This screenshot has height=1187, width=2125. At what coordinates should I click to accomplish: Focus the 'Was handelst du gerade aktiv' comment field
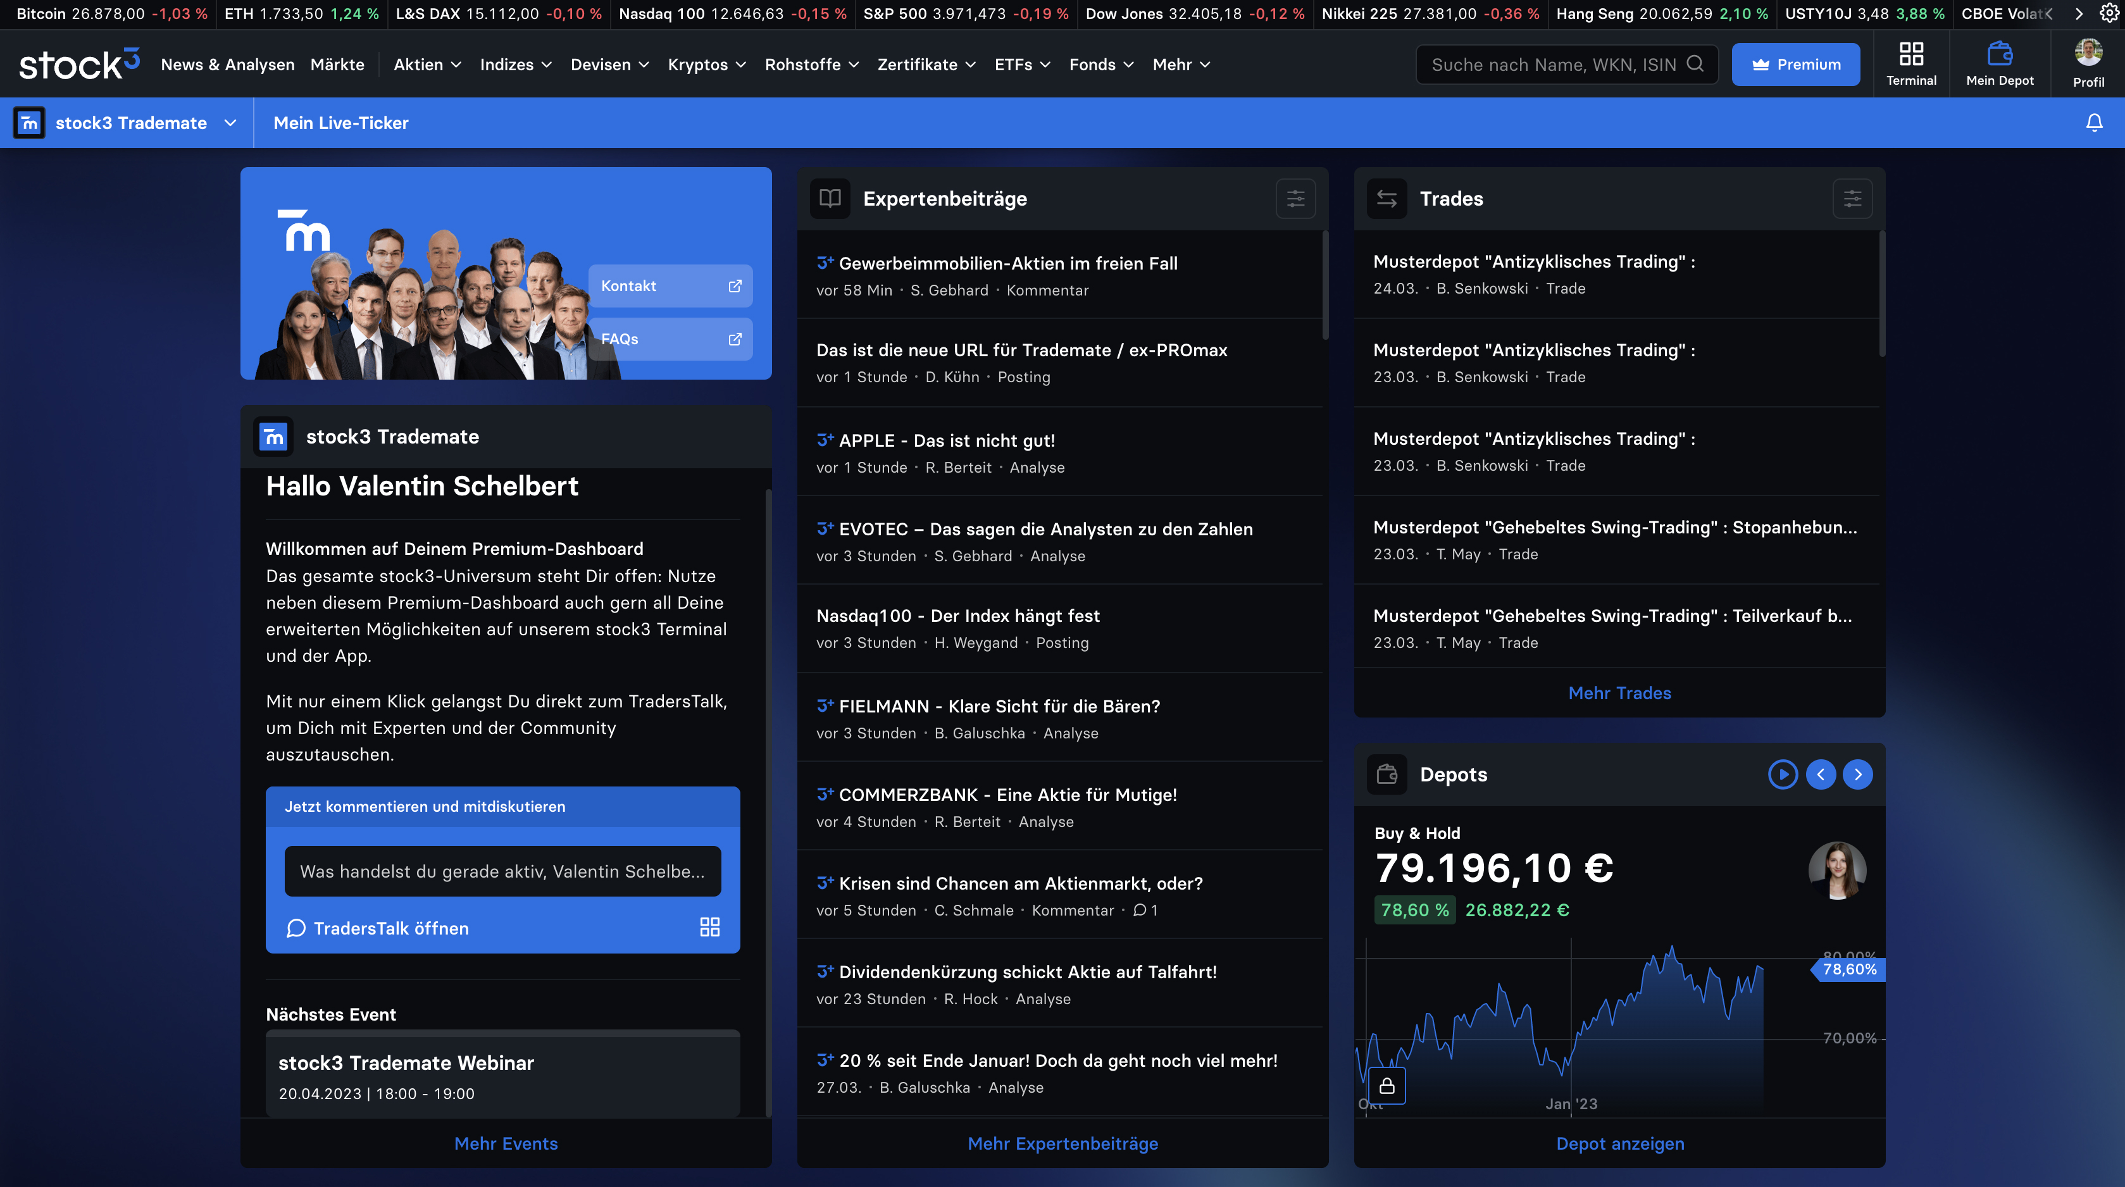(502, 871)
